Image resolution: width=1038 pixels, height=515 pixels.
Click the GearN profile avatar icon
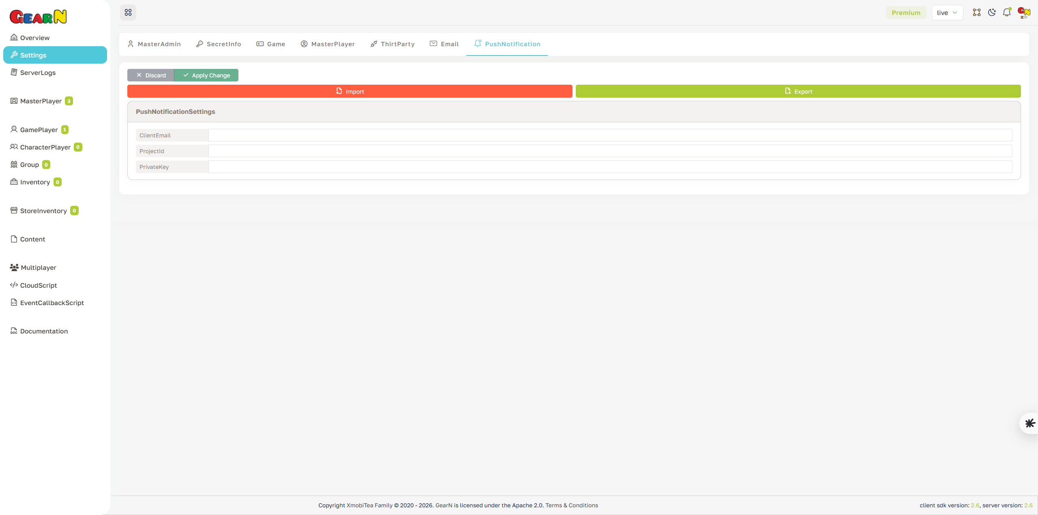tap(1023, 12)
